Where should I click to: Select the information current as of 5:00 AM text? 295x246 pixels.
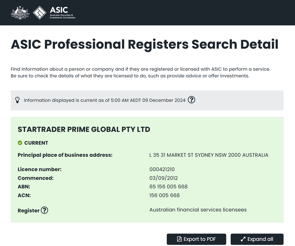105,100
